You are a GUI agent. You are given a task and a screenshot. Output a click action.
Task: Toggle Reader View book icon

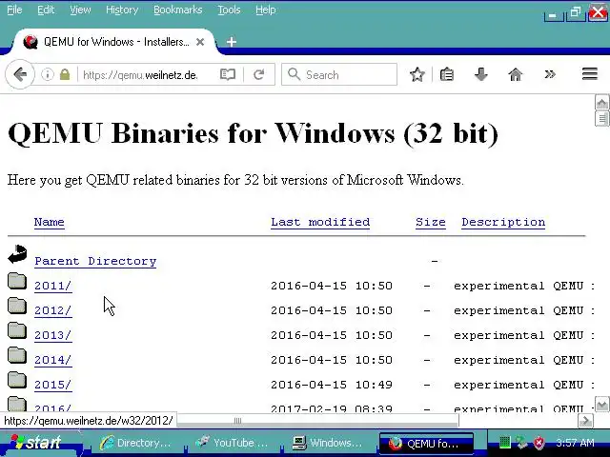228,74
